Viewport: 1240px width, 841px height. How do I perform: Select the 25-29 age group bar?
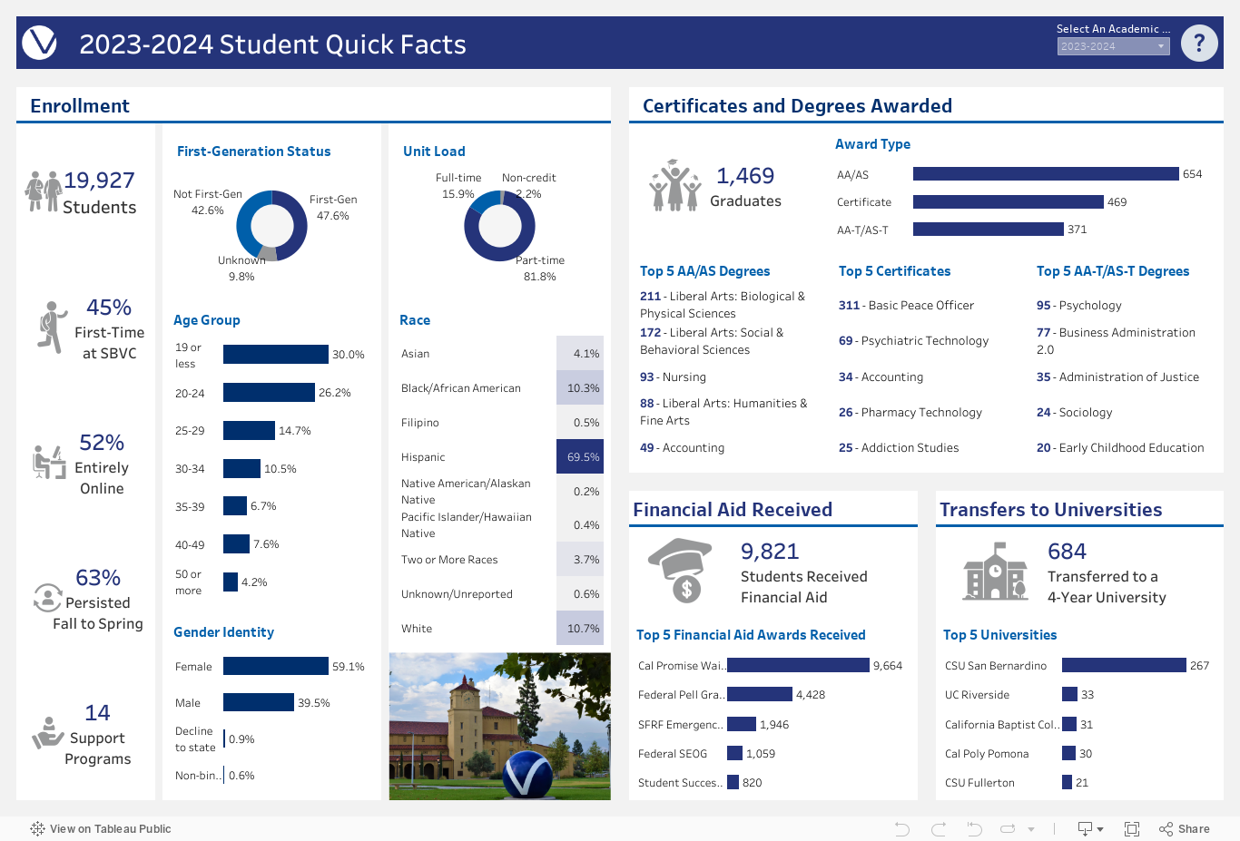click(x=249, y=431)
